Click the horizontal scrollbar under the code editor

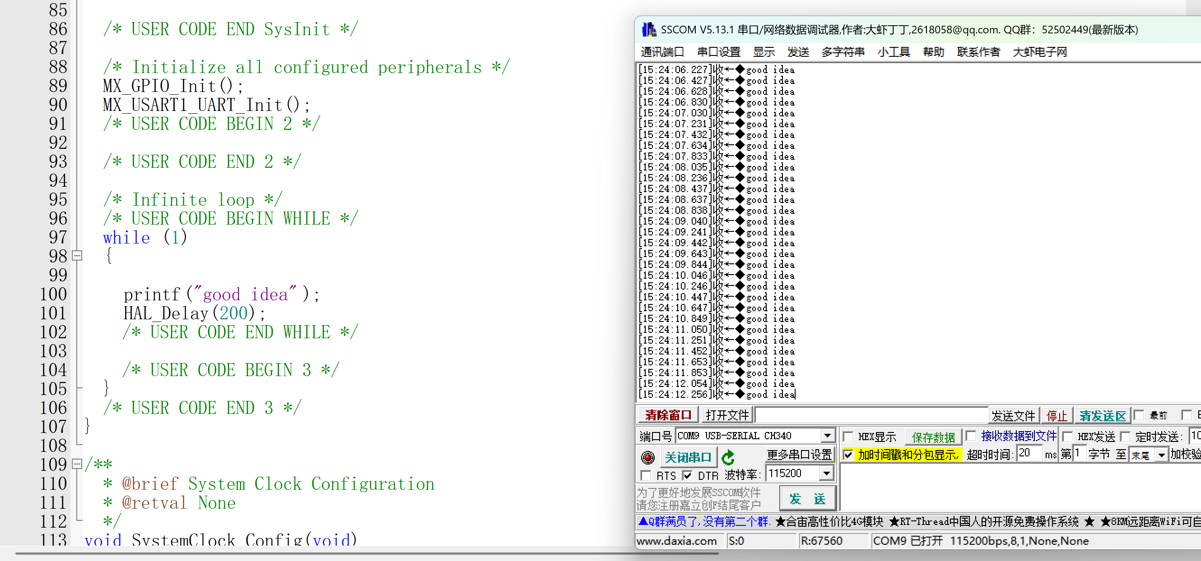(367, 553)
